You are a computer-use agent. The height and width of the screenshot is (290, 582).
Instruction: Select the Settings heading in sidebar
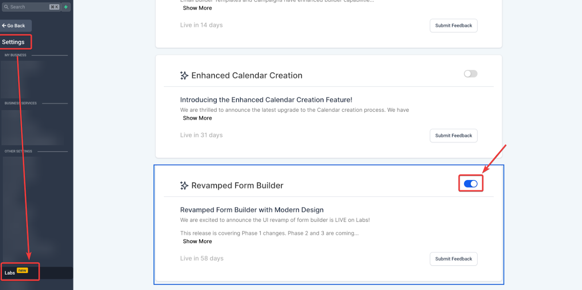pyautogui.click(x=13, y=42)
